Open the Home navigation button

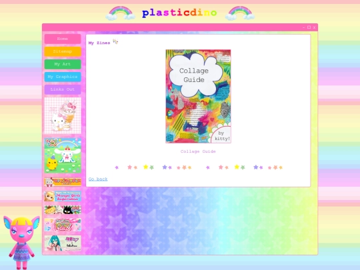[x=63, y=39]
